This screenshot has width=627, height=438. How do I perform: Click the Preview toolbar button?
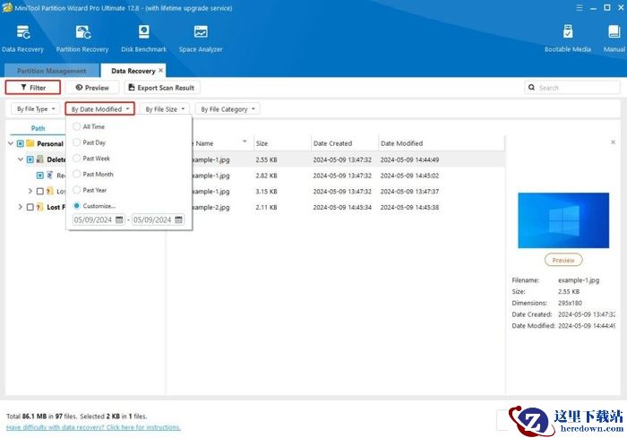pyautogui.click(x=92, y=88)
